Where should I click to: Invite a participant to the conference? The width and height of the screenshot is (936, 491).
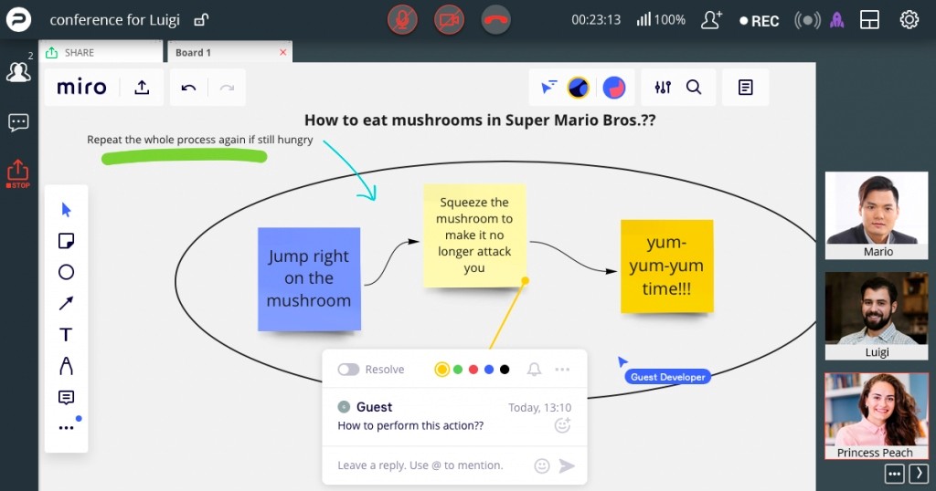711,20
